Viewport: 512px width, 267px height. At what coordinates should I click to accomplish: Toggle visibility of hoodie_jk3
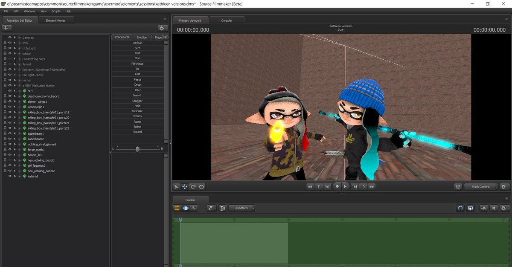point(10,155)
